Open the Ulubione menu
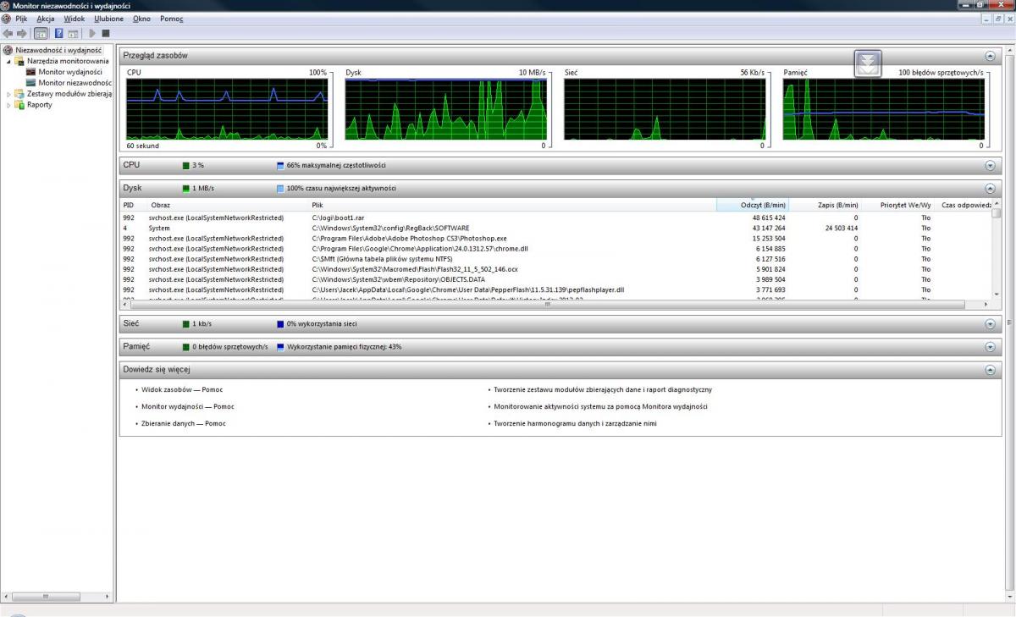 (x=108, y=19)
